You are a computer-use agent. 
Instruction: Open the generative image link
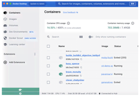point(107,82)
